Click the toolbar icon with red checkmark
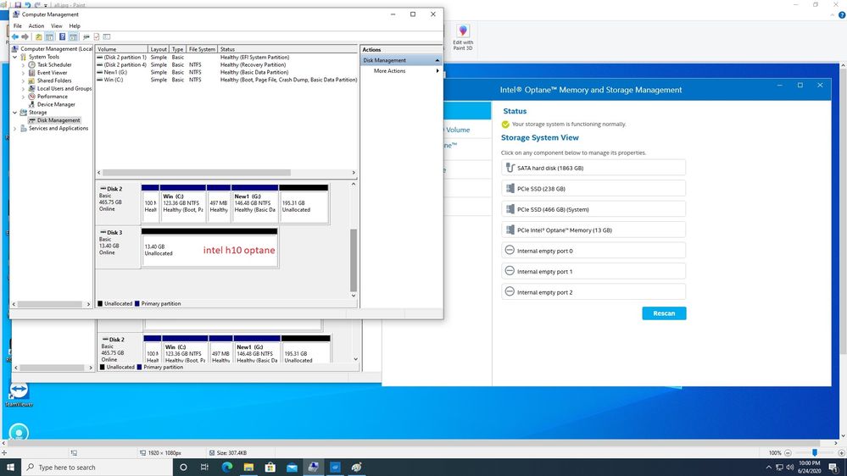This screenshot has height=476, width=847. 96,36
